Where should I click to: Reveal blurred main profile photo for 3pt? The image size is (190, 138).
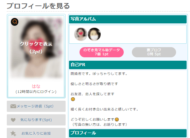tap(36, 48)
